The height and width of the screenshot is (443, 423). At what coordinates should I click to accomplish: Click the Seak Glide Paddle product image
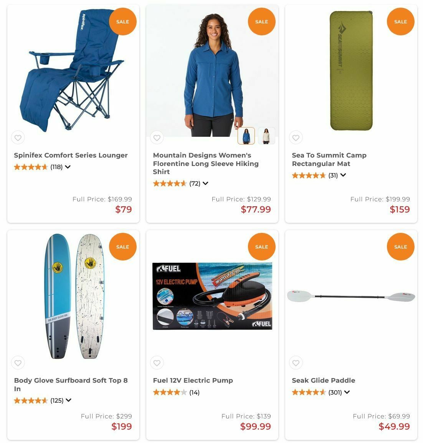tap(351, 296)
